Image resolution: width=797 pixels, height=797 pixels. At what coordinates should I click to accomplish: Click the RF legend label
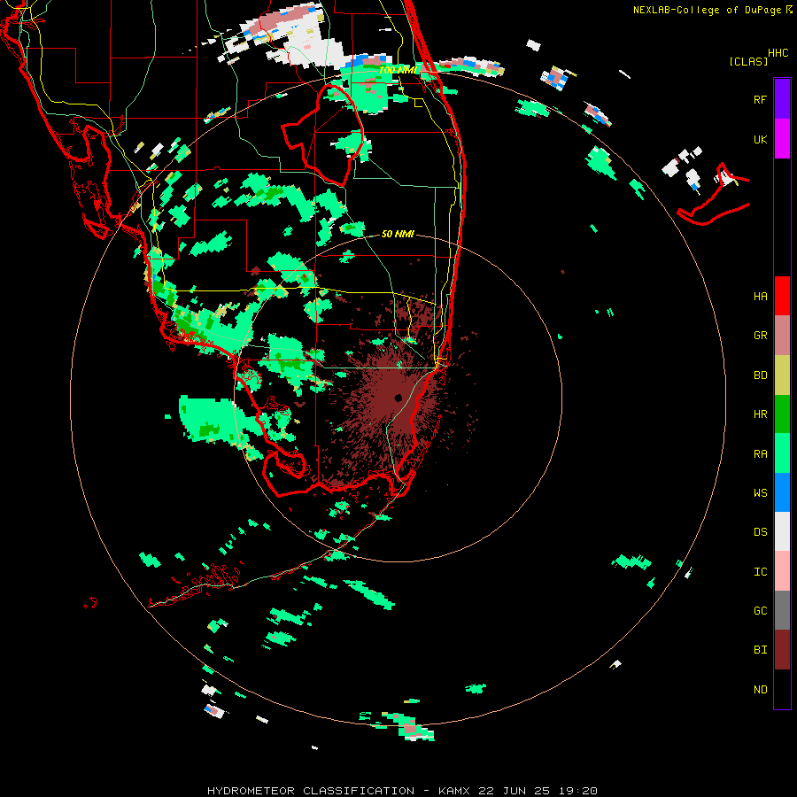coord(760,99)
